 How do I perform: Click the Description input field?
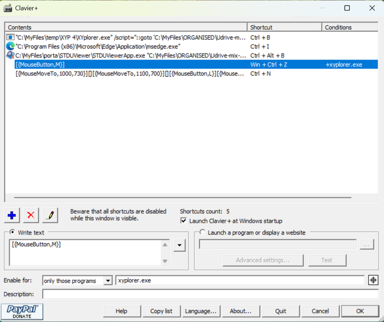(x=210, y=294)
